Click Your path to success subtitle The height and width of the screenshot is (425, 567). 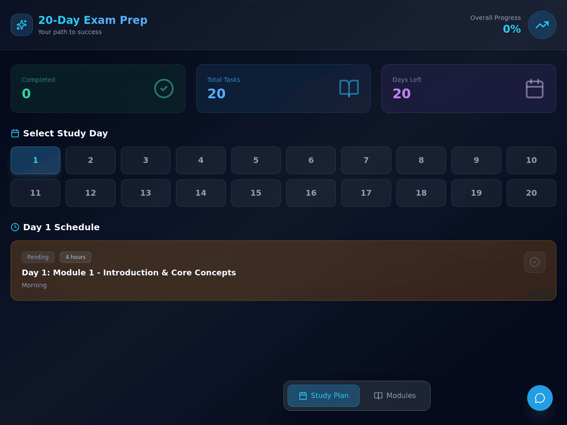coord(70,32)
